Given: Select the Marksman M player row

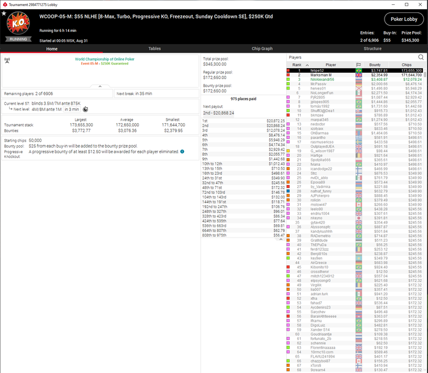Looking at the screenshot, I should (x=355, y=75).
